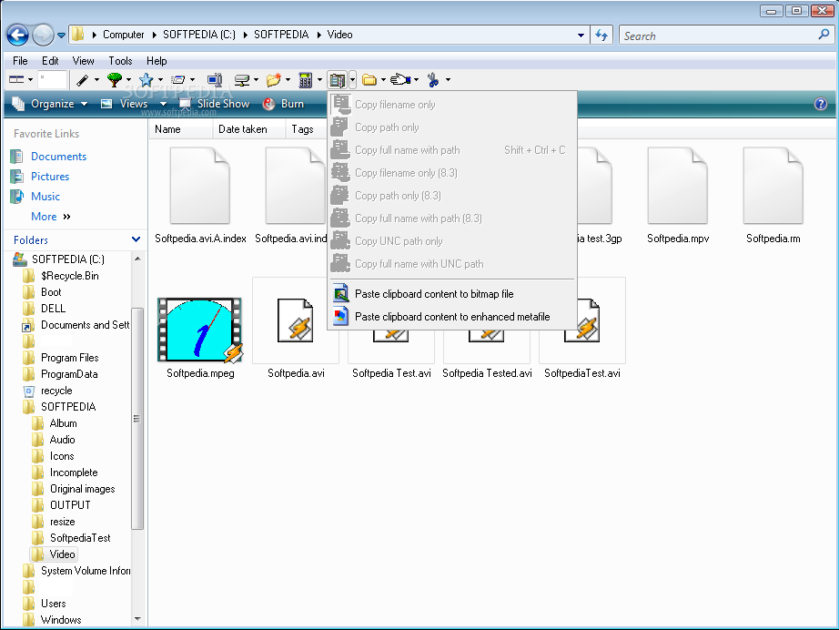The image size is (839, 630).
Task: Click the scissors toolbar icon
Action: pos(433,80)
